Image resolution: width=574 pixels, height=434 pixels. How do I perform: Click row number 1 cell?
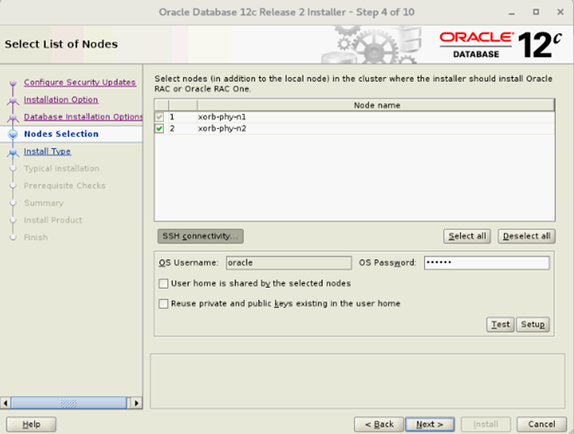point(183,117)
